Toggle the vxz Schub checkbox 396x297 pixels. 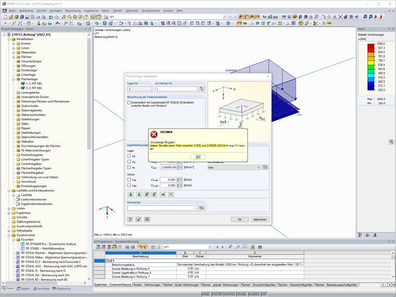[x=129, y=180]
